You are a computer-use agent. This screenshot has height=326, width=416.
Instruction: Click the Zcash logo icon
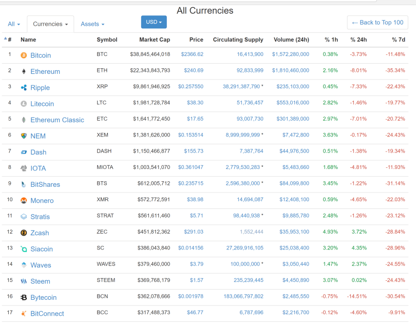24,233
